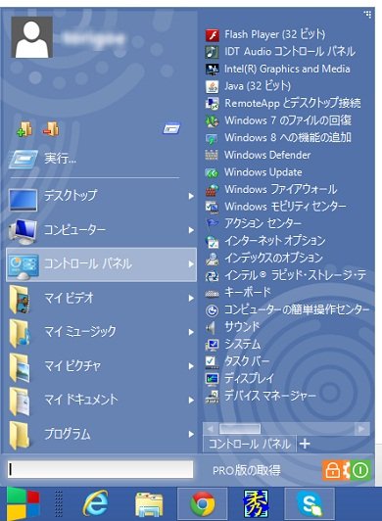Open Java (32 ビット) icon
Image resolution: width=382 pixels, height=521 pixels.
coord(213,86)
